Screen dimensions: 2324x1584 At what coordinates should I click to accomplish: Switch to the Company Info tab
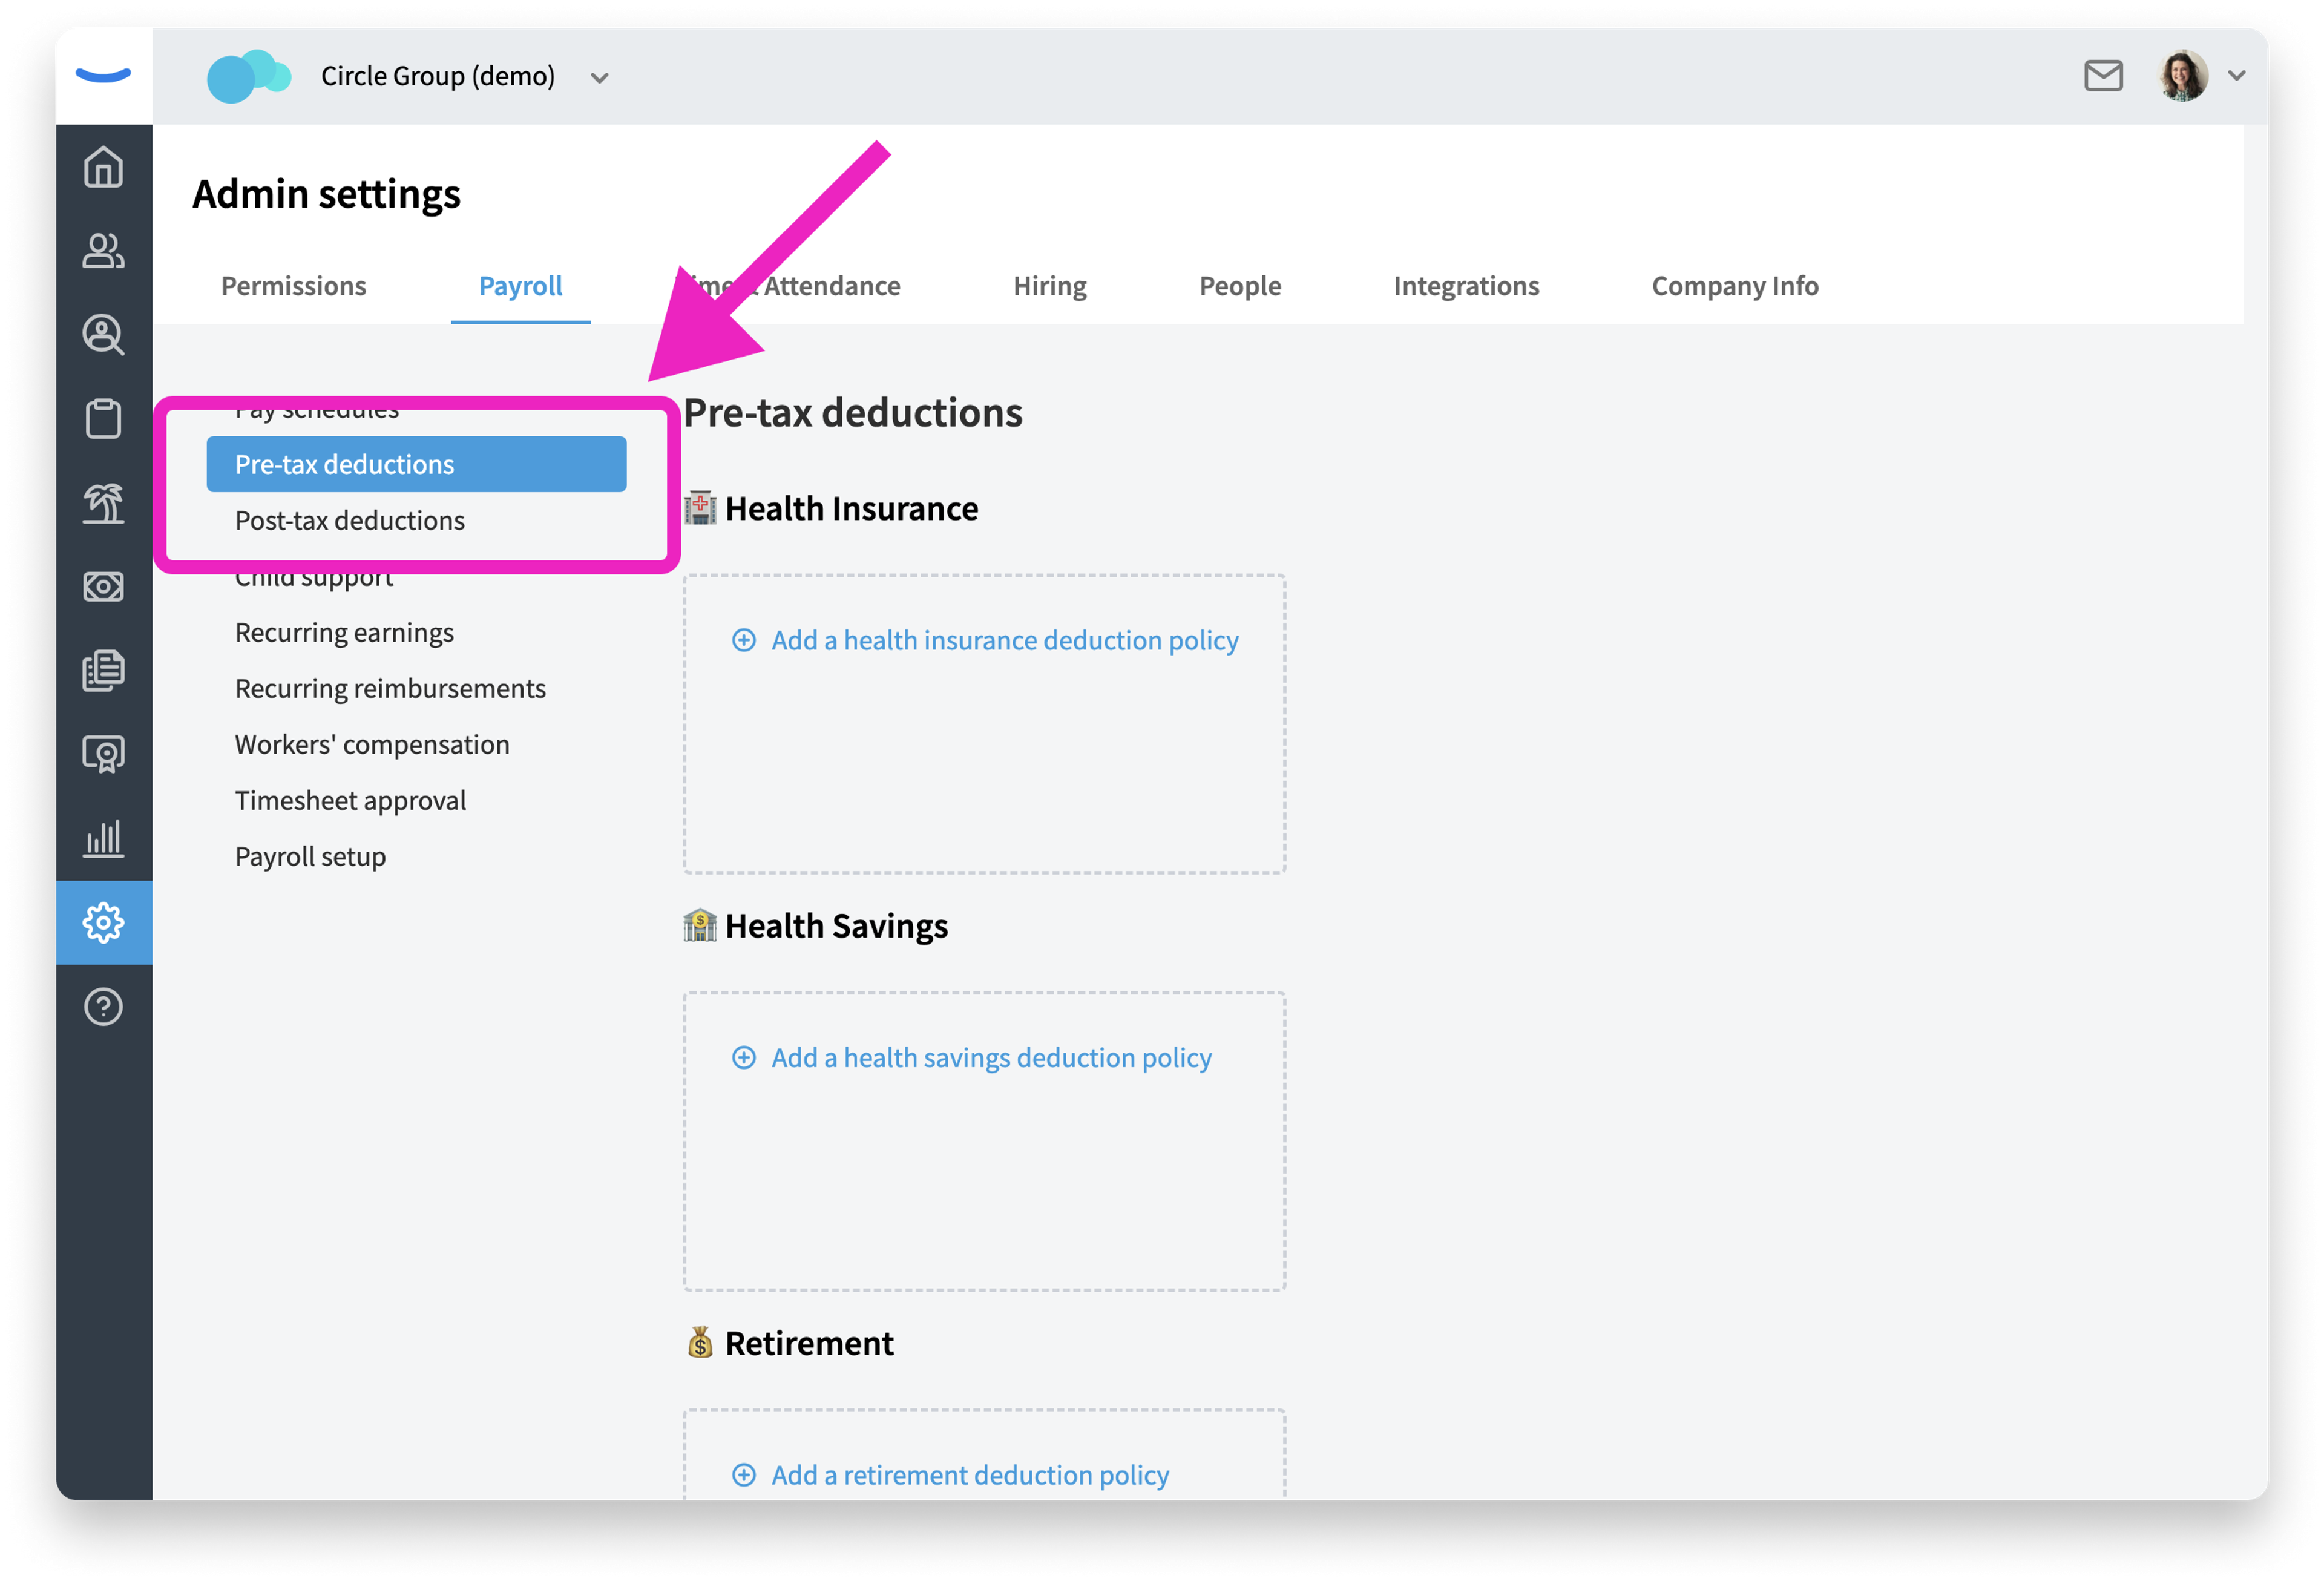tap(1734, 286)
